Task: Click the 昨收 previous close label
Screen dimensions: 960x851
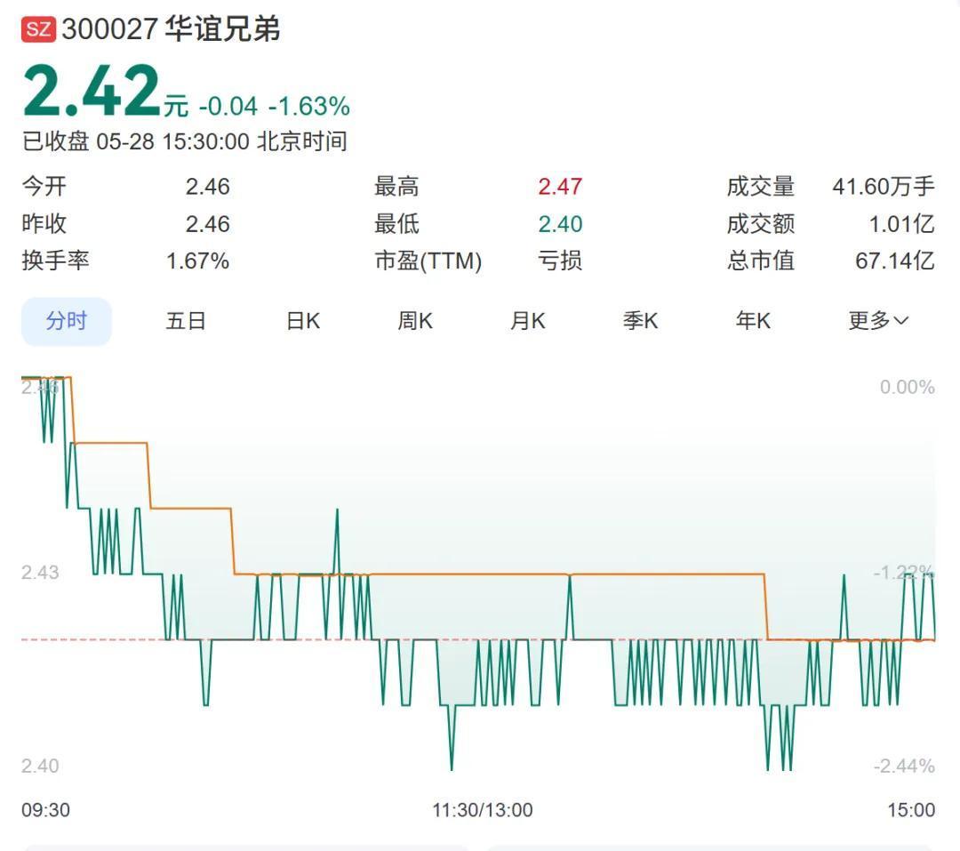Action: 44,223
